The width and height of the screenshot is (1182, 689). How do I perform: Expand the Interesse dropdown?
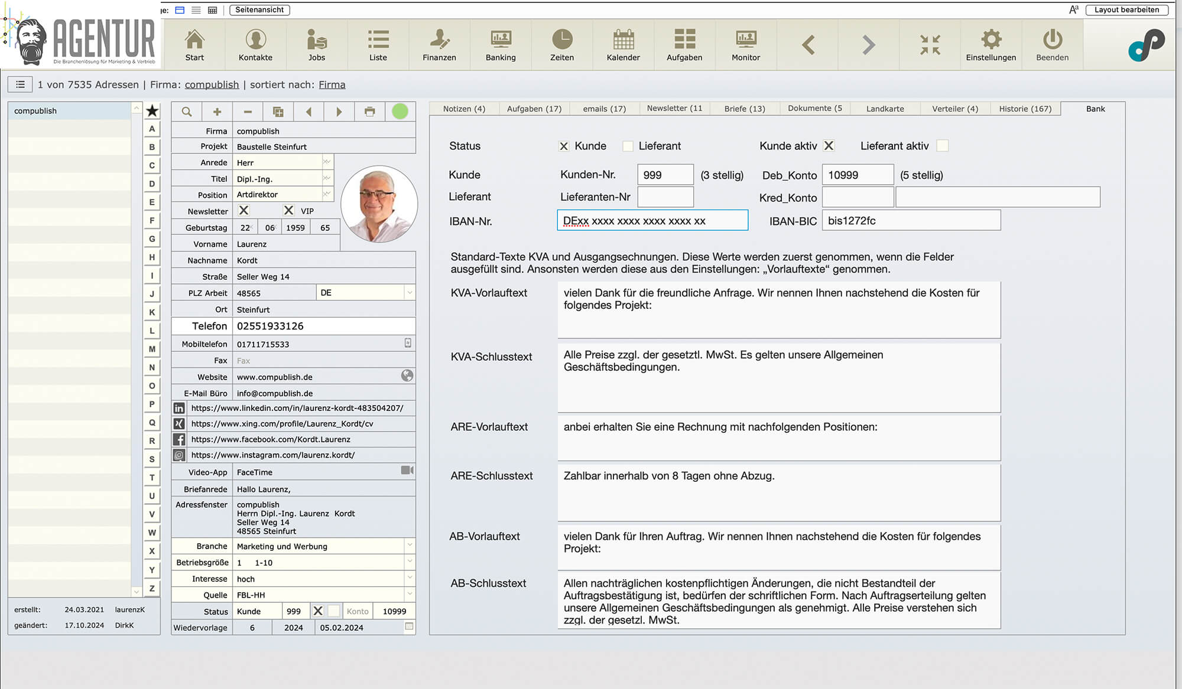pos(410,577)
